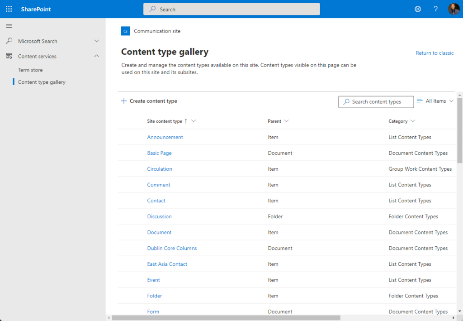Click the All Items view lines icon
The height and width of the screenshot is (321, 463).
tap(420, 101)
